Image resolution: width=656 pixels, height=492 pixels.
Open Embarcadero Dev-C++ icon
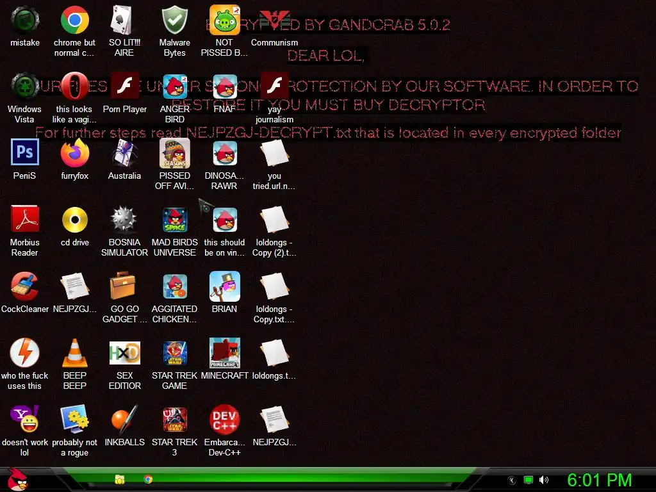[224, 419]
